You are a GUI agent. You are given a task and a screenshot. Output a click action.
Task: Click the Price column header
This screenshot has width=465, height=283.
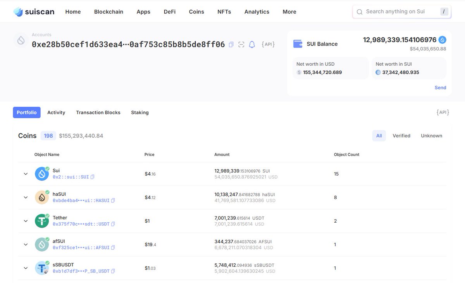click(x=150, y=155)
